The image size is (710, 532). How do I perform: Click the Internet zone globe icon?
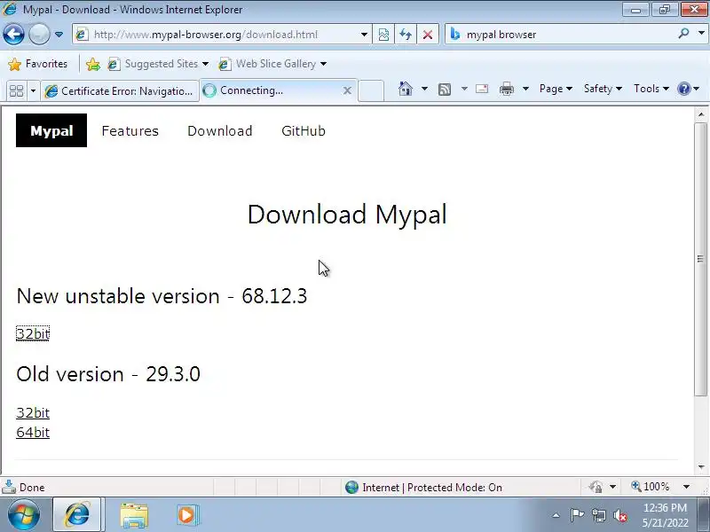point(351,487)
